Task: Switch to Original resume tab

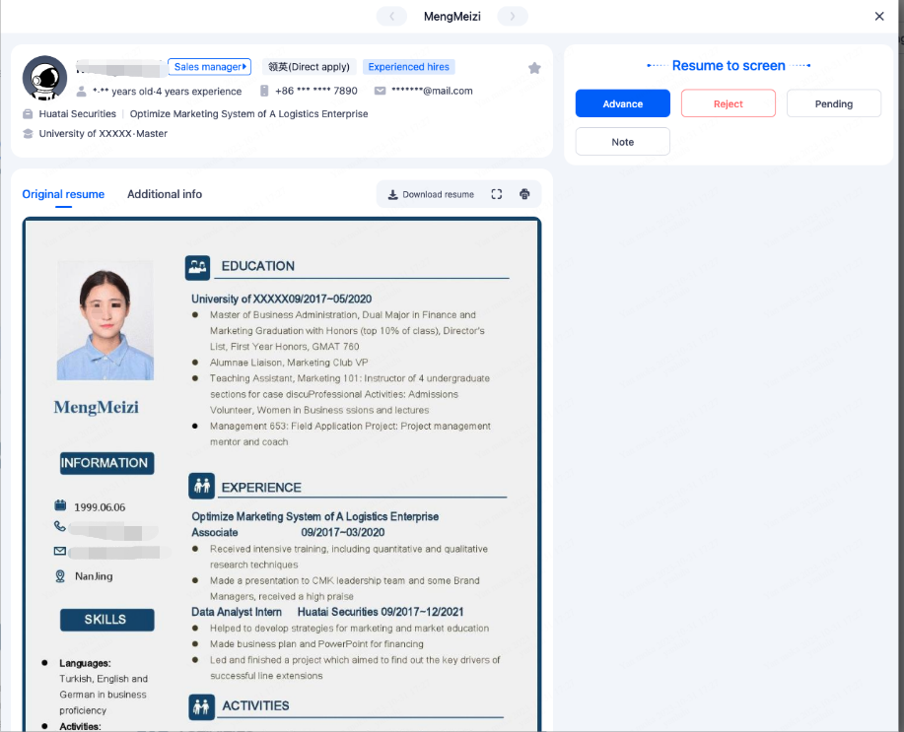Action: pos(63,194)
